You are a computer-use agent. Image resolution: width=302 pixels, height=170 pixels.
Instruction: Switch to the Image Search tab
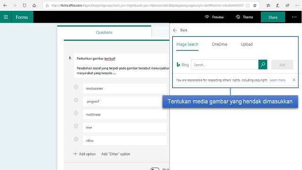(187, 44)
